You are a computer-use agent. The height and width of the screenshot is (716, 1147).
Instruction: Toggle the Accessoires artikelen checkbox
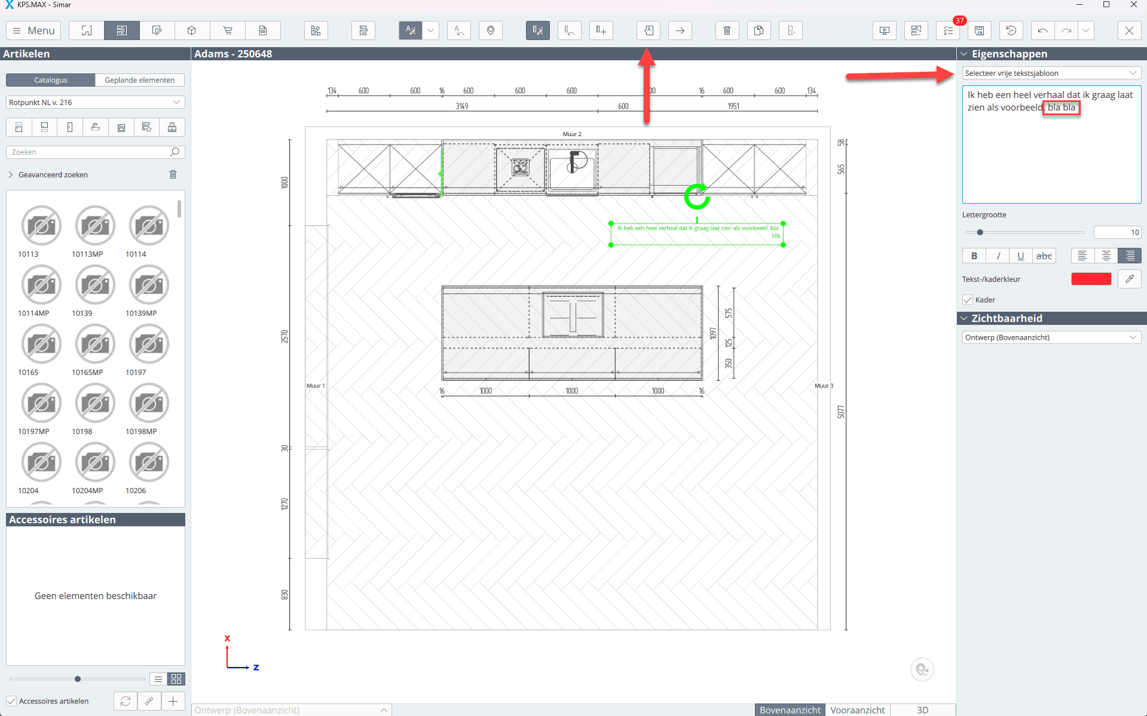(12, 701)
